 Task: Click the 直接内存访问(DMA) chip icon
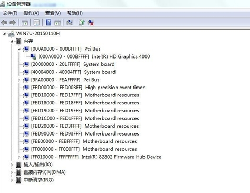click(x=18, y=172)
